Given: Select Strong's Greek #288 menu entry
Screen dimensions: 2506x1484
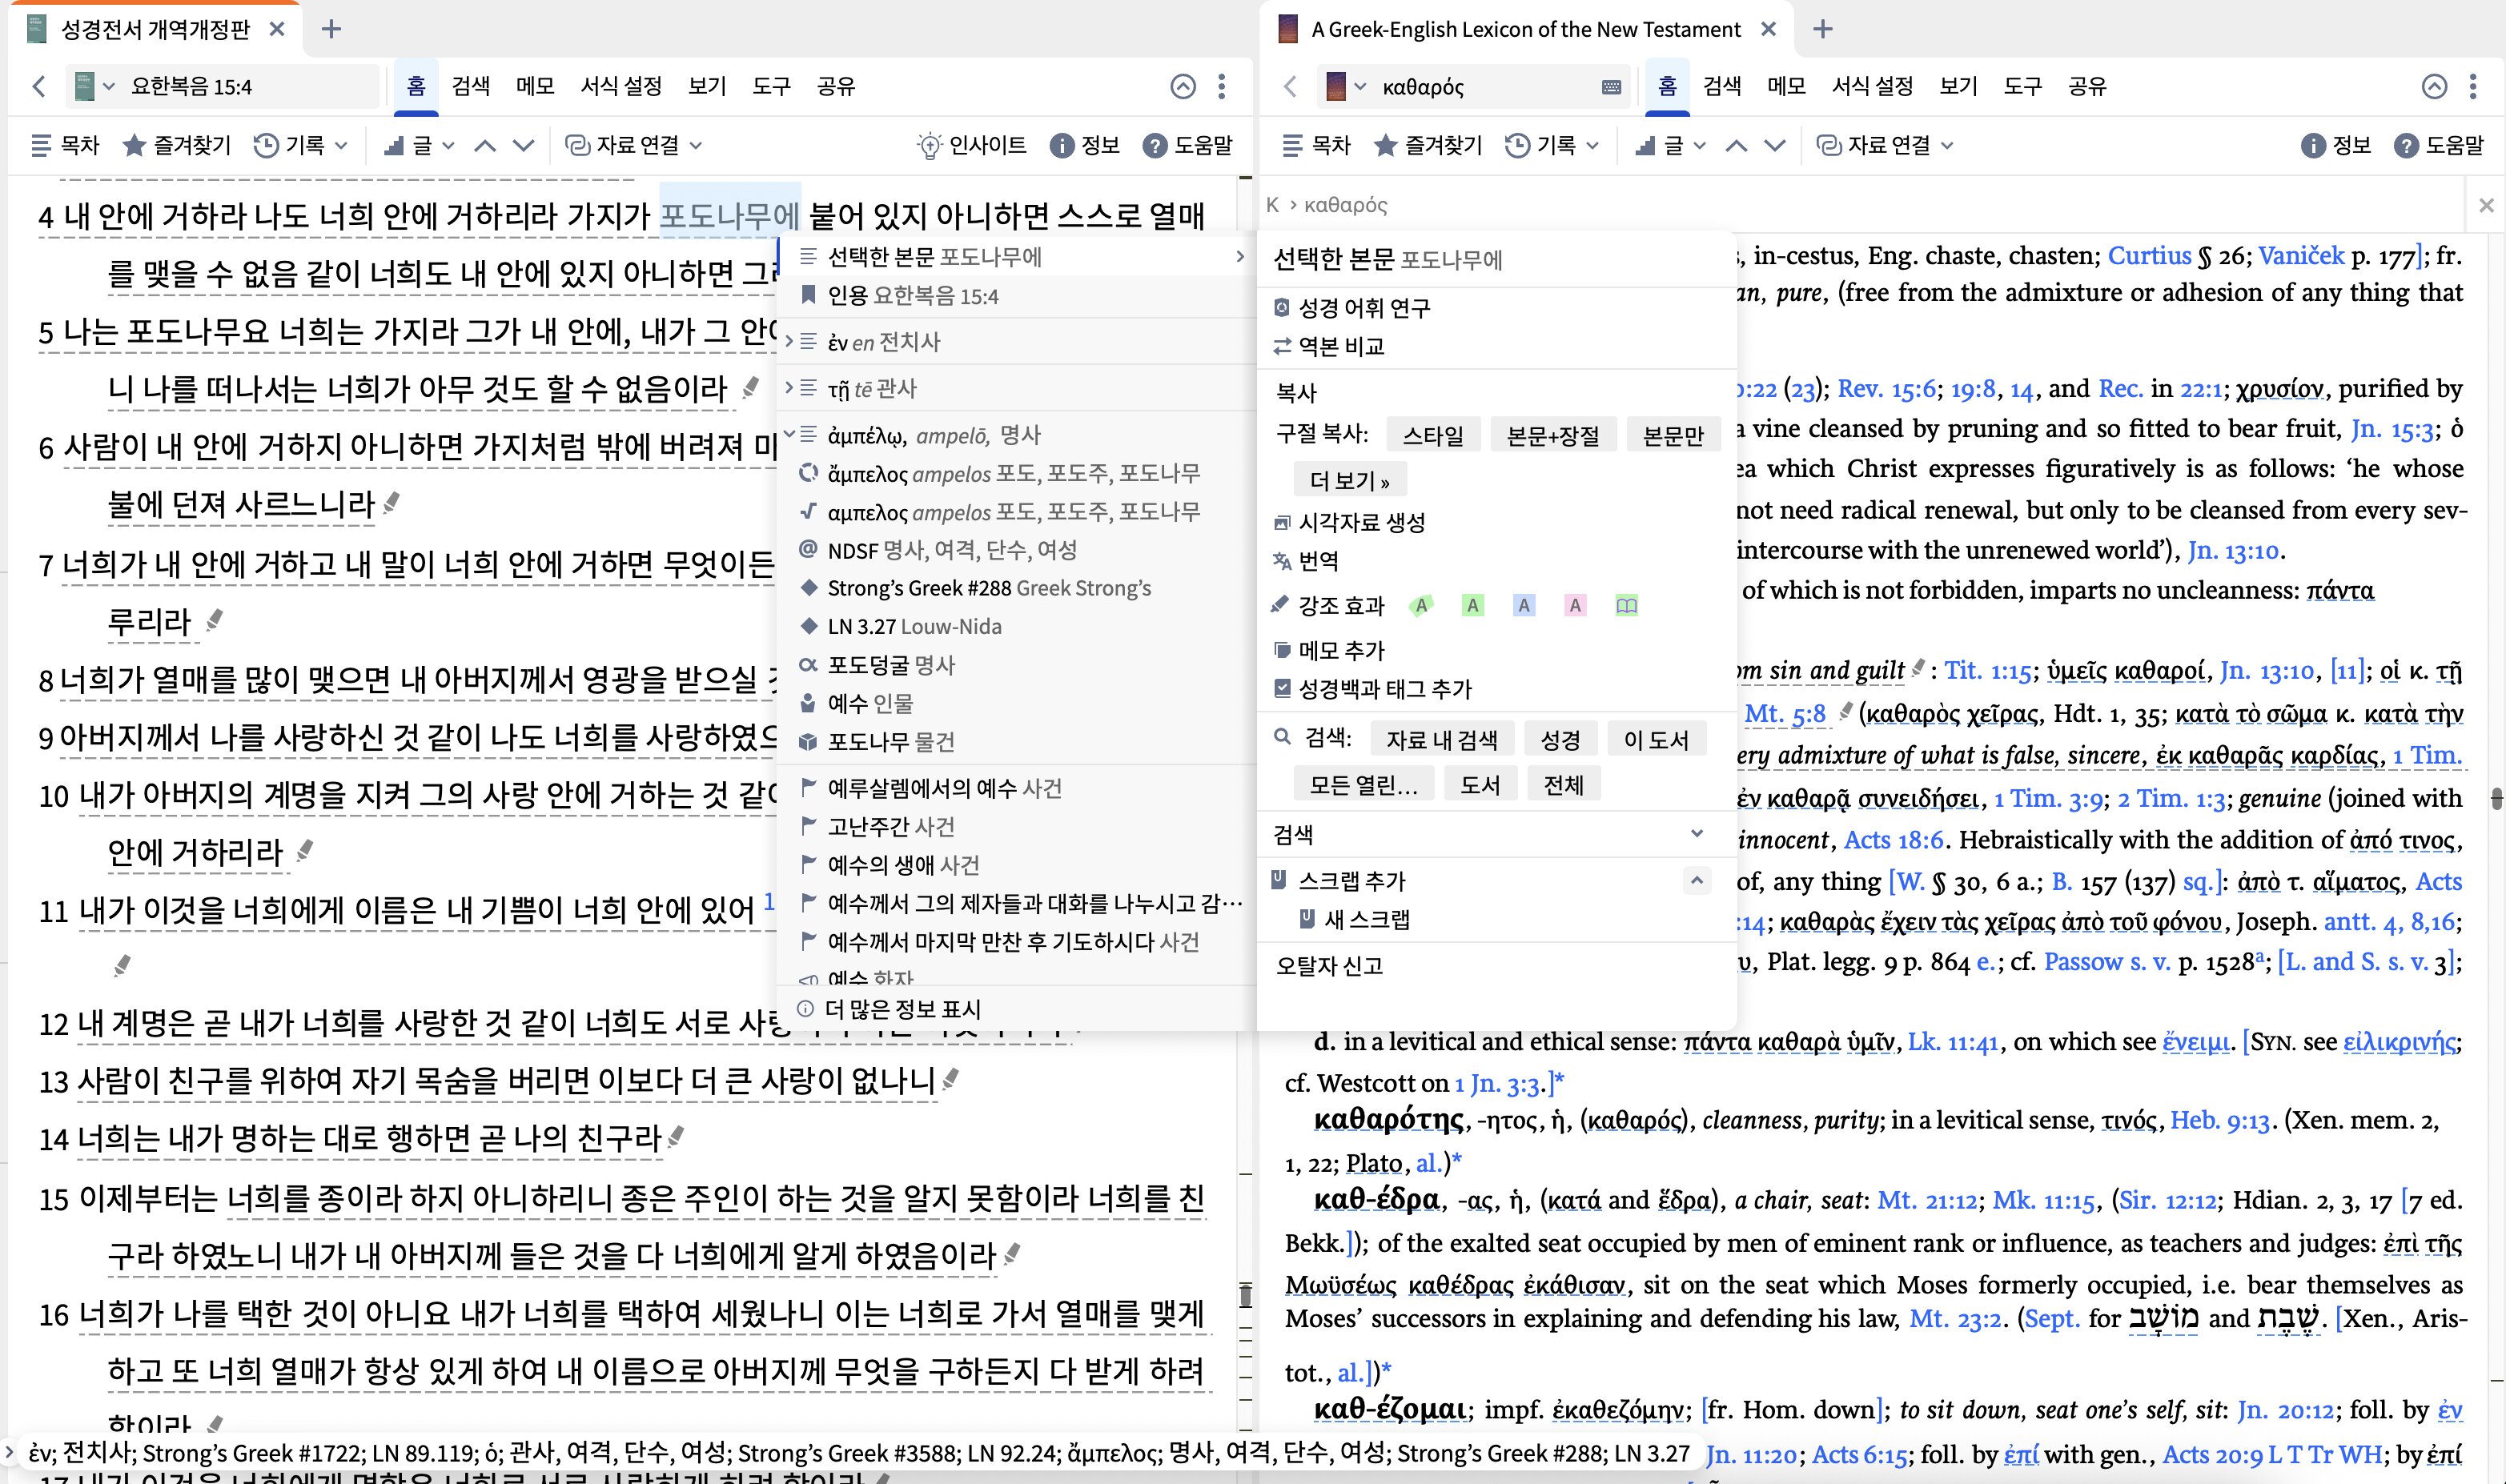Looking at the screenshot, I should [x=1017, y=588].
